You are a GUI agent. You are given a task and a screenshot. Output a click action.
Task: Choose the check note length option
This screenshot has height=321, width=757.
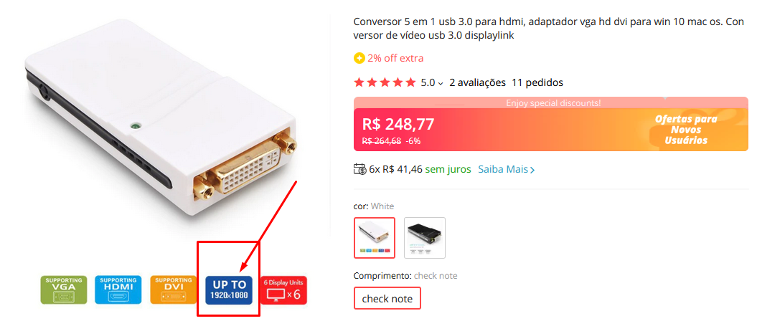tap(387, 298)
